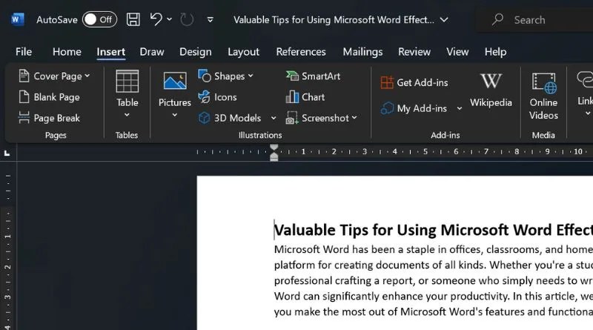Open the Help tab
The image size is (593, 330).
(x=495, y=52)
